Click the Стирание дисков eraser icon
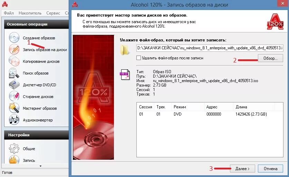The image size is (289, 177). coord(14,96)
